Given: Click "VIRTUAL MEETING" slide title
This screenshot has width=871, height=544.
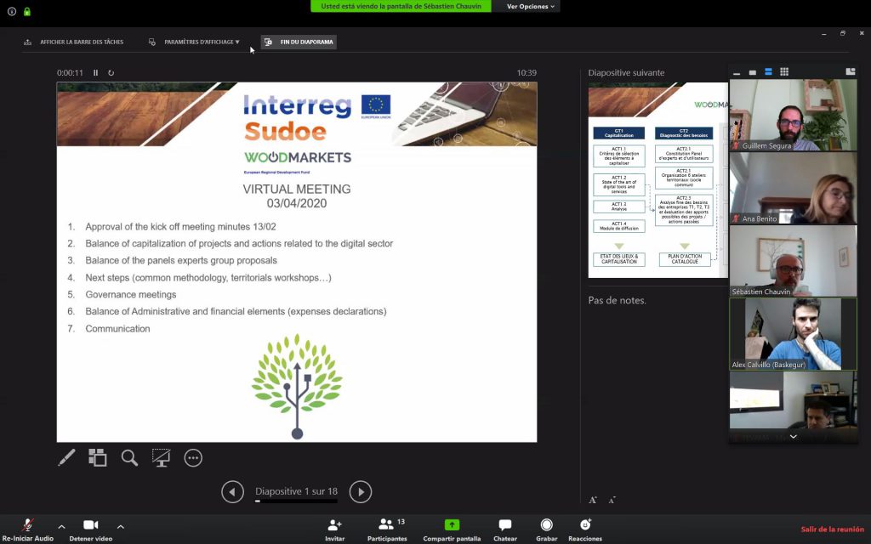Looking at the screenshot, I should (297, 190).
